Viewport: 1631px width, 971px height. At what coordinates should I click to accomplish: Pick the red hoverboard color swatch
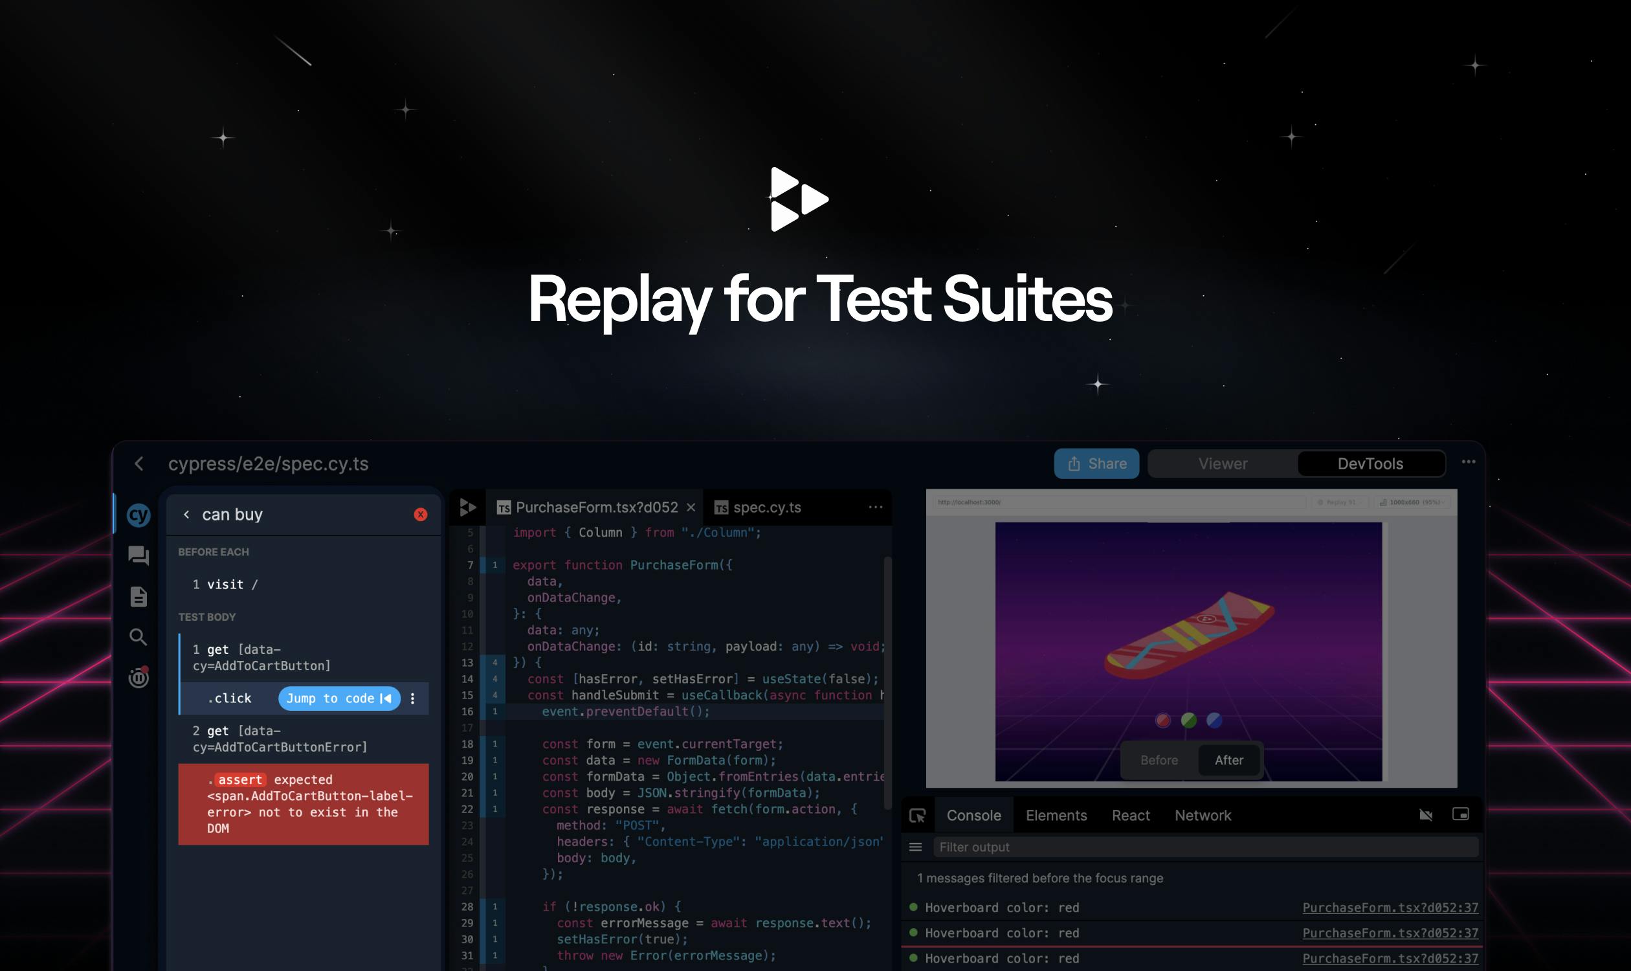1162,720
